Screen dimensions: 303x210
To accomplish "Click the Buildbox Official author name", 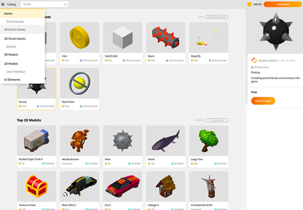I will (268, 61).
